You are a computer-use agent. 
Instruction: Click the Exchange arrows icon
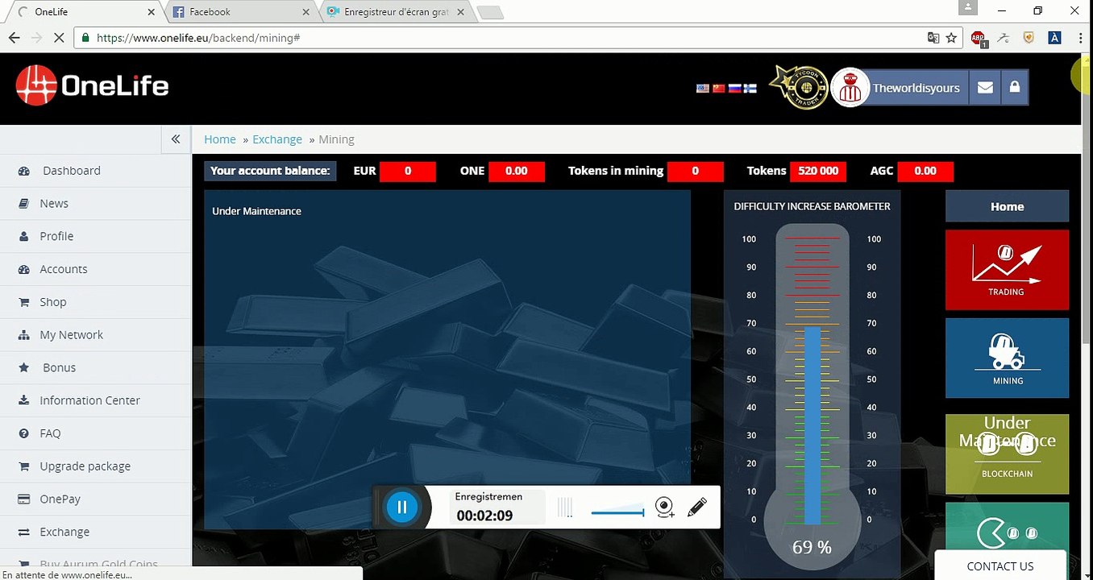click(x=24, y=532)
